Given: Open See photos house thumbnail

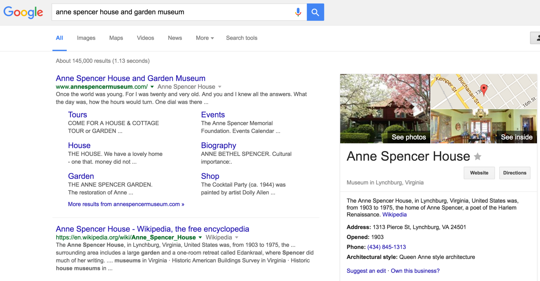Looking at the screenshot, I should click(385, 109).
